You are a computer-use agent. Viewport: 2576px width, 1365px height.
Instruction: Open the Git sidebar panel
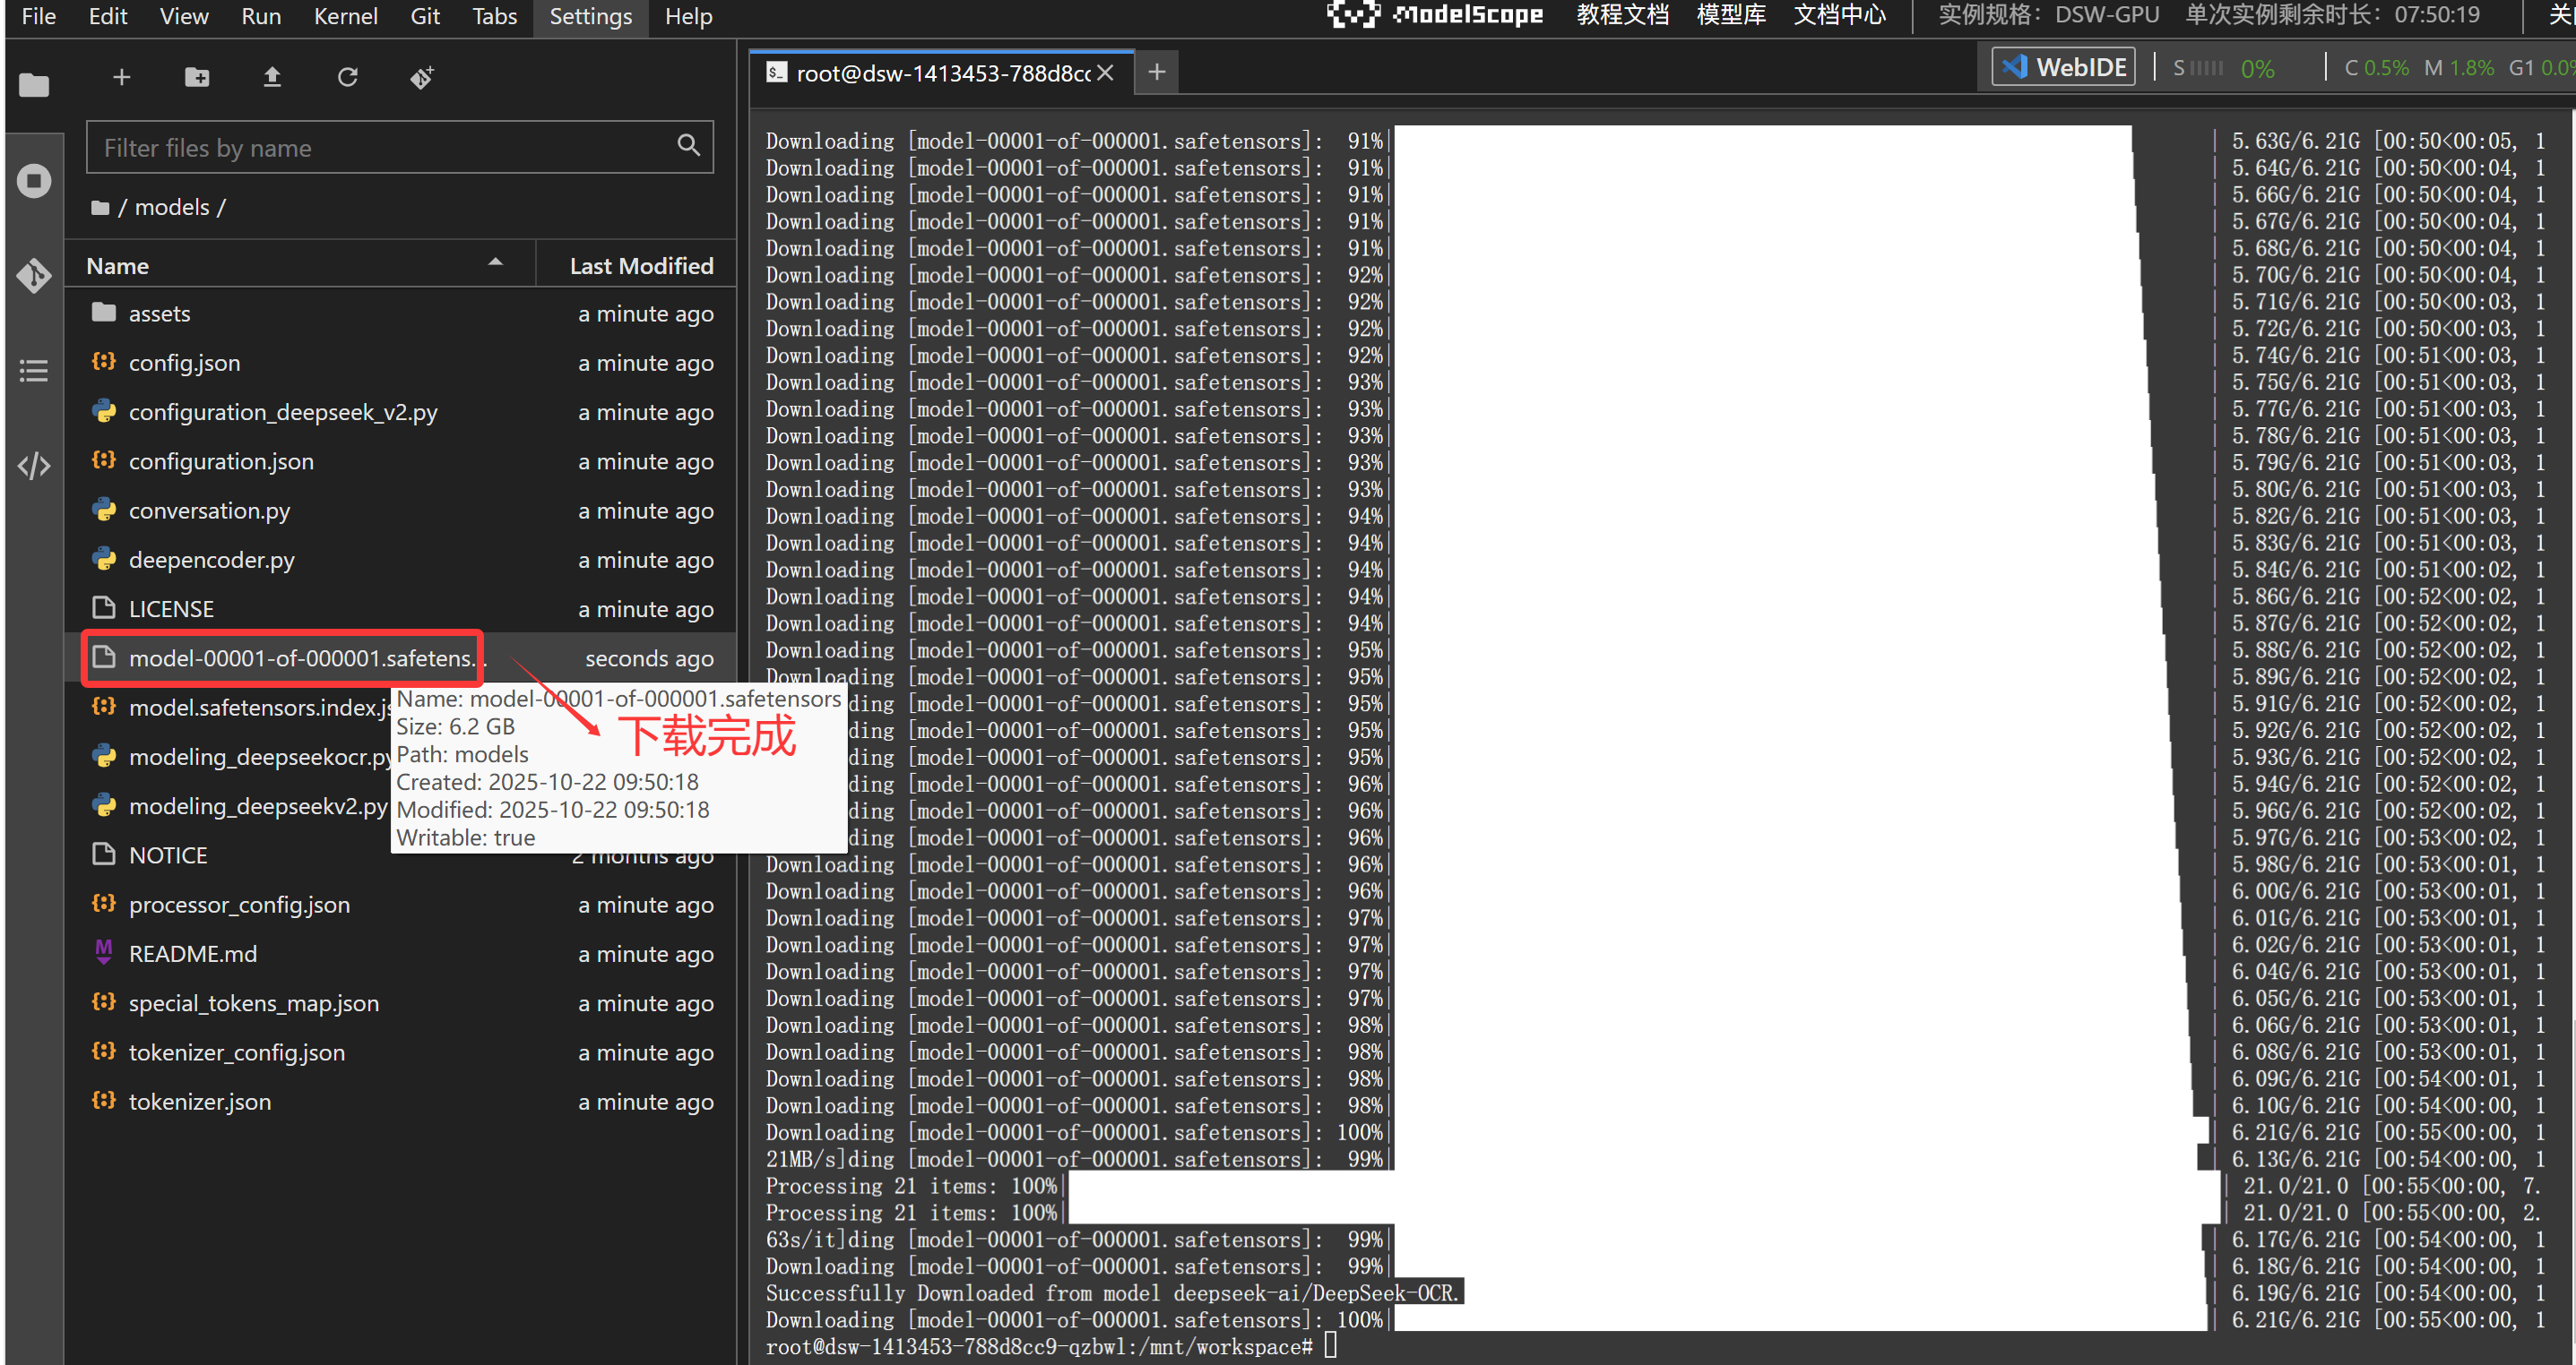[34, 276]
